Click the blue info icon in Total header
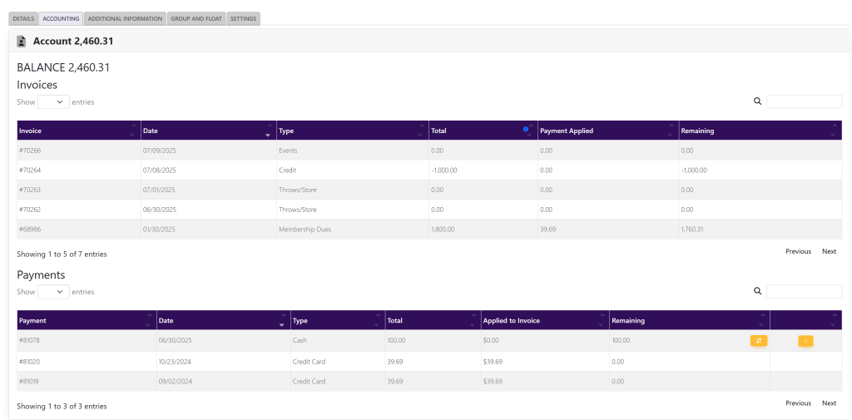The width and height of the screenshot is (852, 420). click(x=526, y=129)
